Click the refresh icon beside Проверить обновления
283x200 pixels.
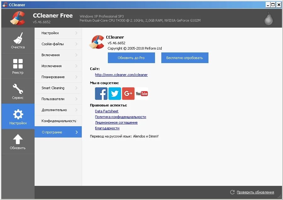pos(232,192)
